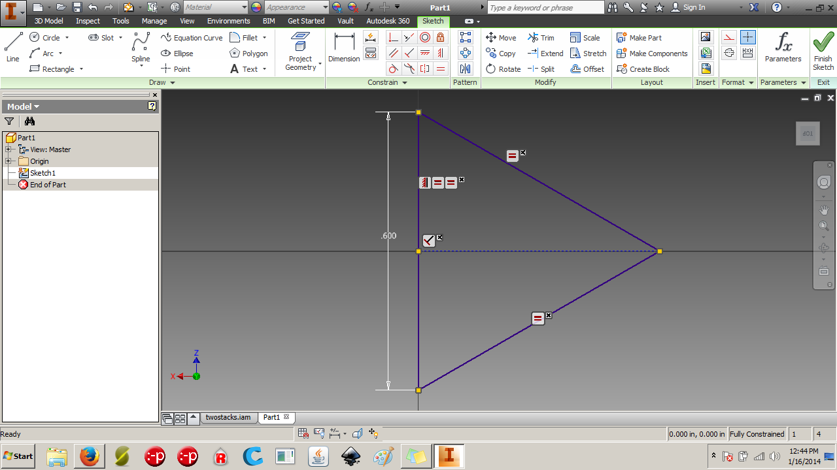The width and height of the screenshot is (837, 470).
Task: Dismiss the coincident constraint marker near midpoint
Action: pos(439,238)
